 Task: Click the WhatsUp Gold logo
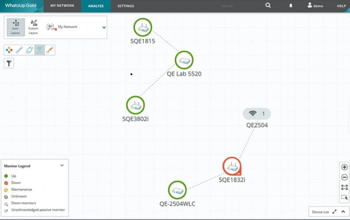coord(21,5)
